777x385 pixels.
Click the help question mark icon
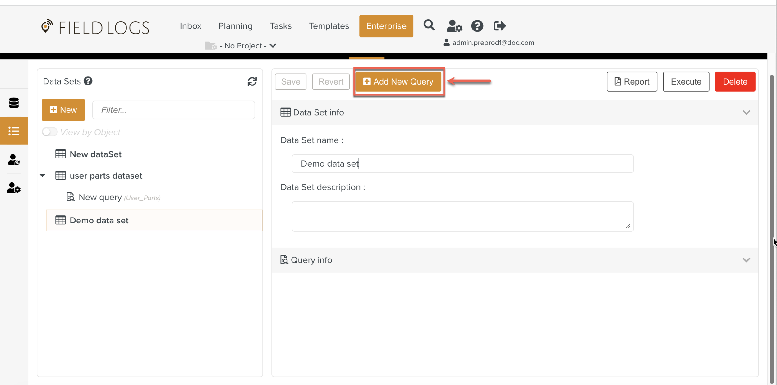(x=477, y=26)
